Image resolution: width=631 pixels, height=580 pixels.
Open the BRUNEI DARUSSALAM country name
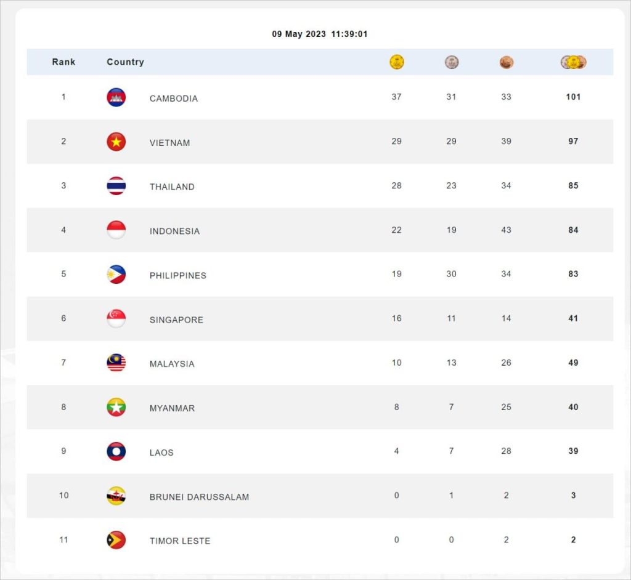tap(199, 497)
